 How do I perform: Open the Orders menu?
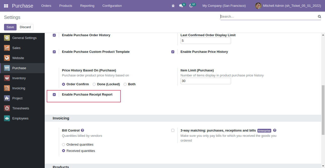tap(46, 6)
